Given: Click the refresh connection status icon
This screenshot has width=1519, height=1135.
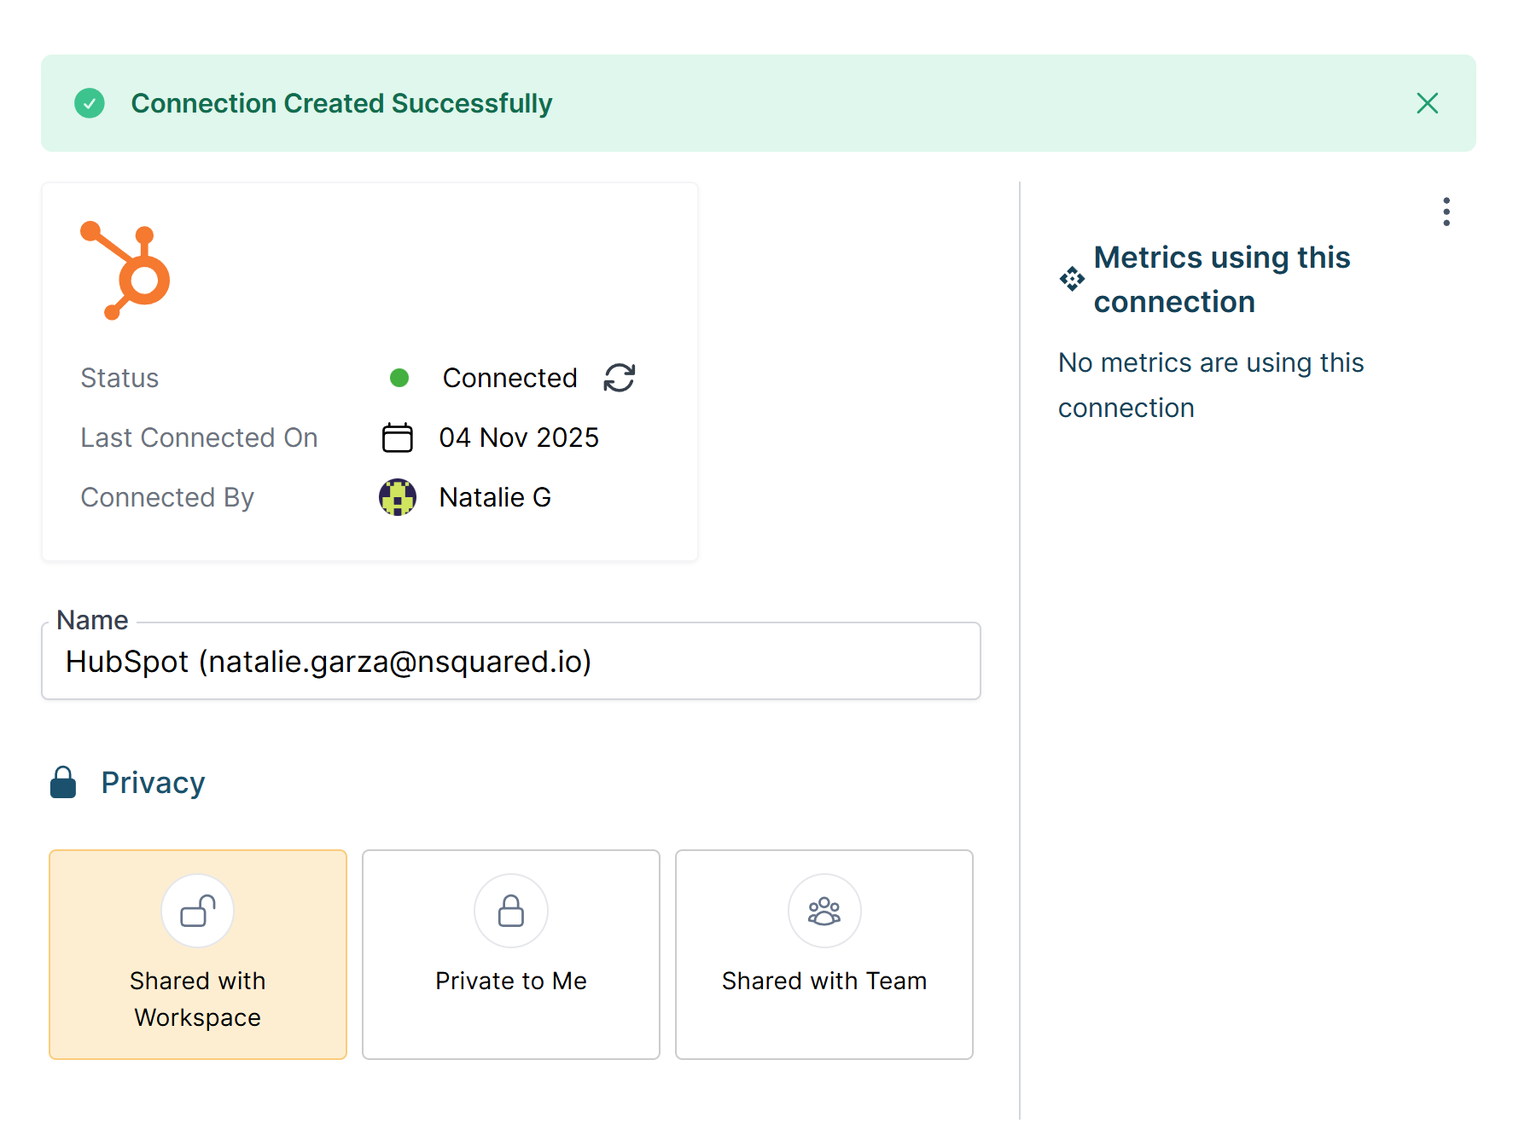Looking at the screenshot, I should 619,378.
